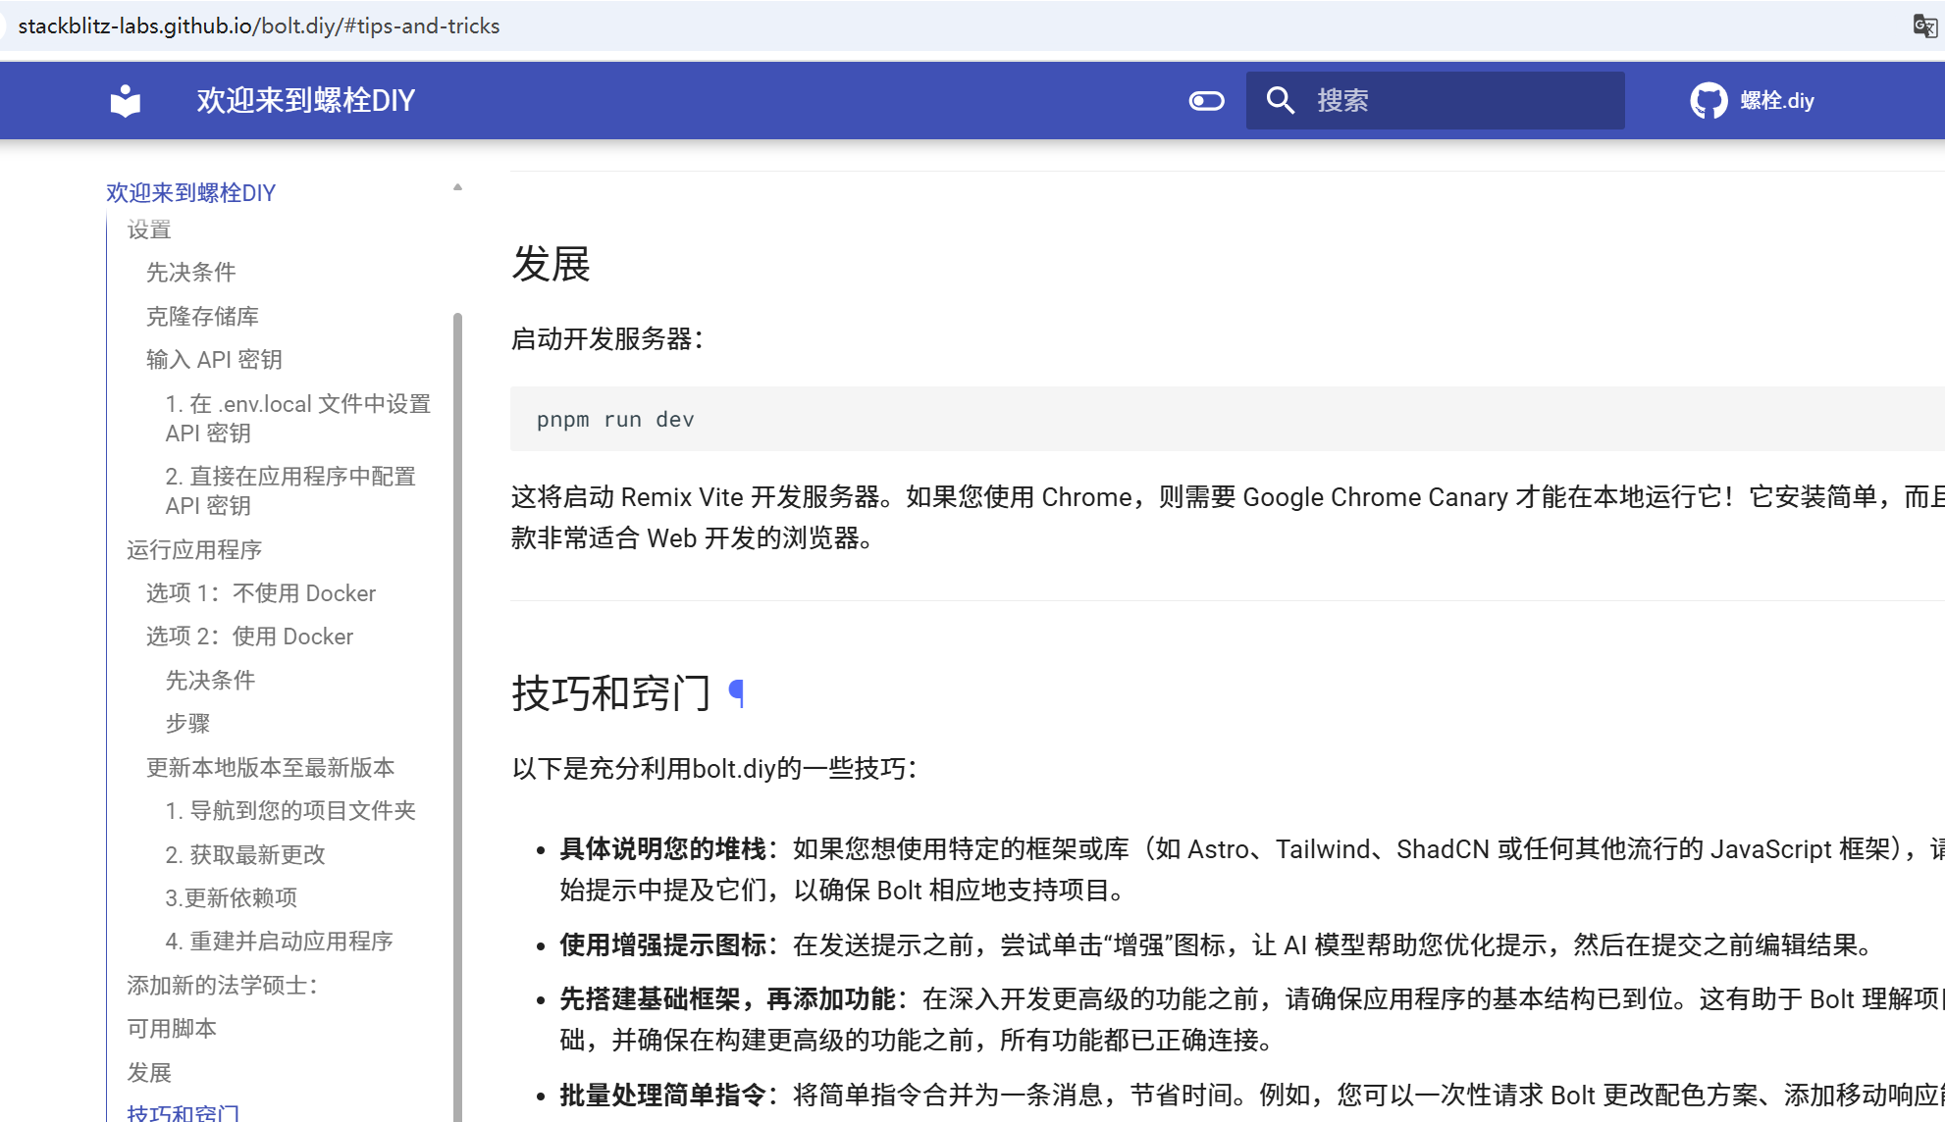
Task: Open 可用脚本 sidebar entry
Action: [172, 1028]
